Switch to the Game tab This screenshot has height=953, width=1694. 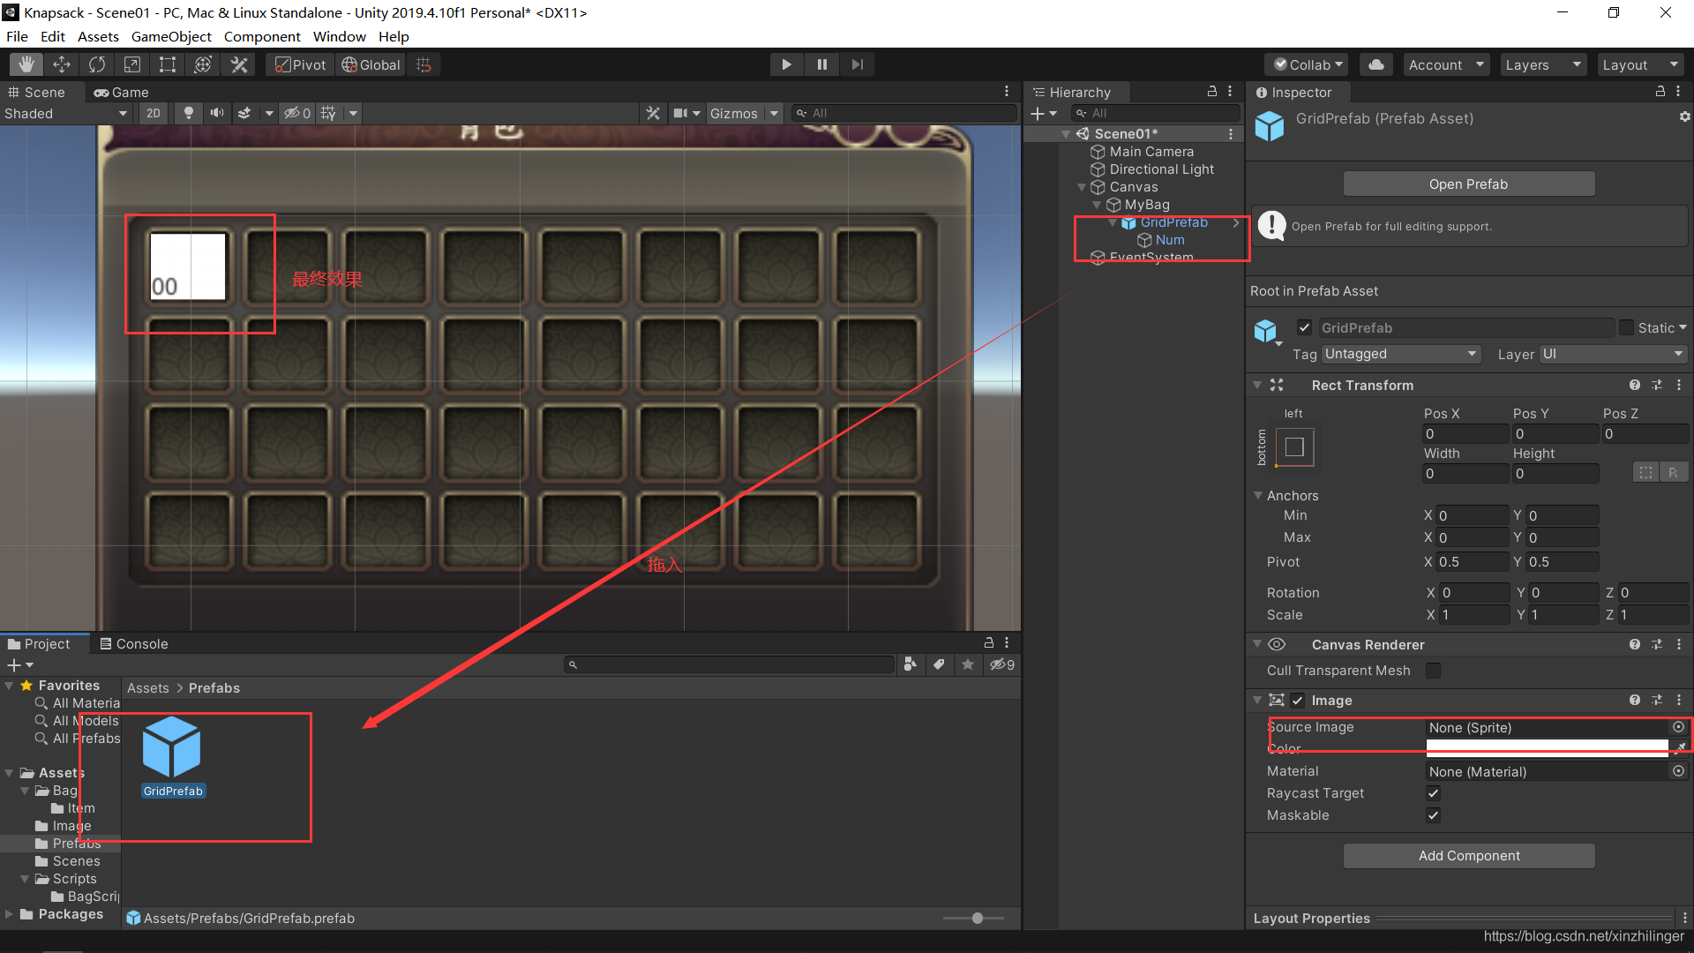click(x=122, y=92)
